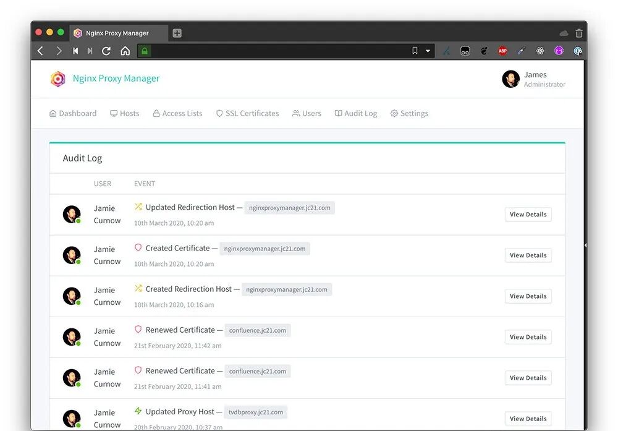Image resolution: width=618 pixels, height=431 pixels.
Task: Click Jamie Curnow avatar in Created Certificate row
Action: (x=72, y=255)
